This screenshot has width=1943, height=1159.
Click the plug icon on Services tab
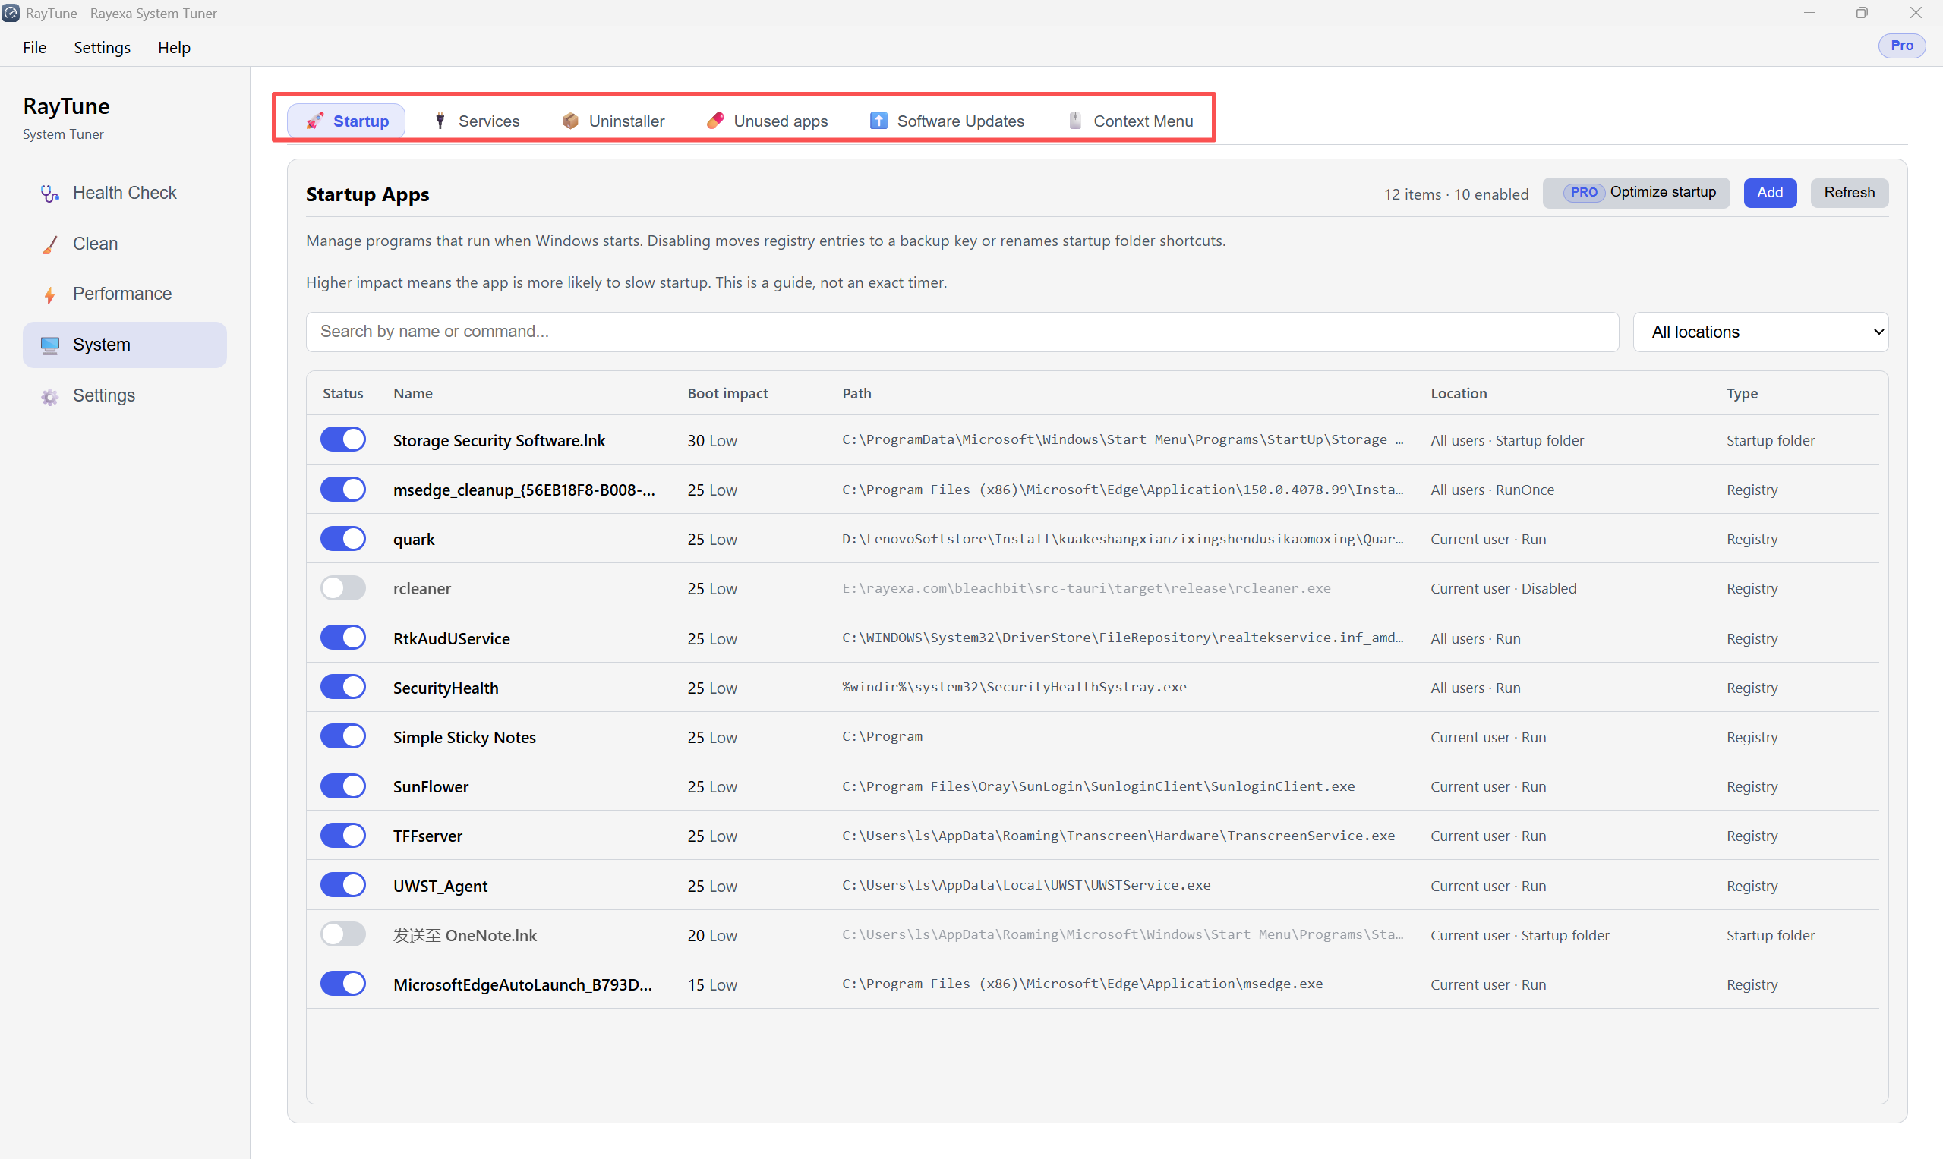[440, 121]
